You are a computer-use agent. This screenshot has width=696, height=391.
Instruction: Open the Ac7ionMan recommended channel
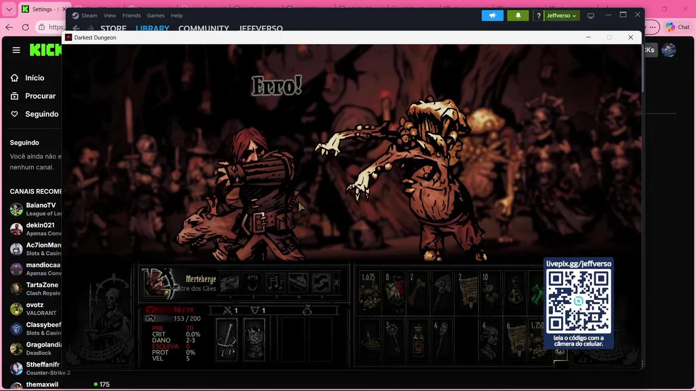[36, 249]
